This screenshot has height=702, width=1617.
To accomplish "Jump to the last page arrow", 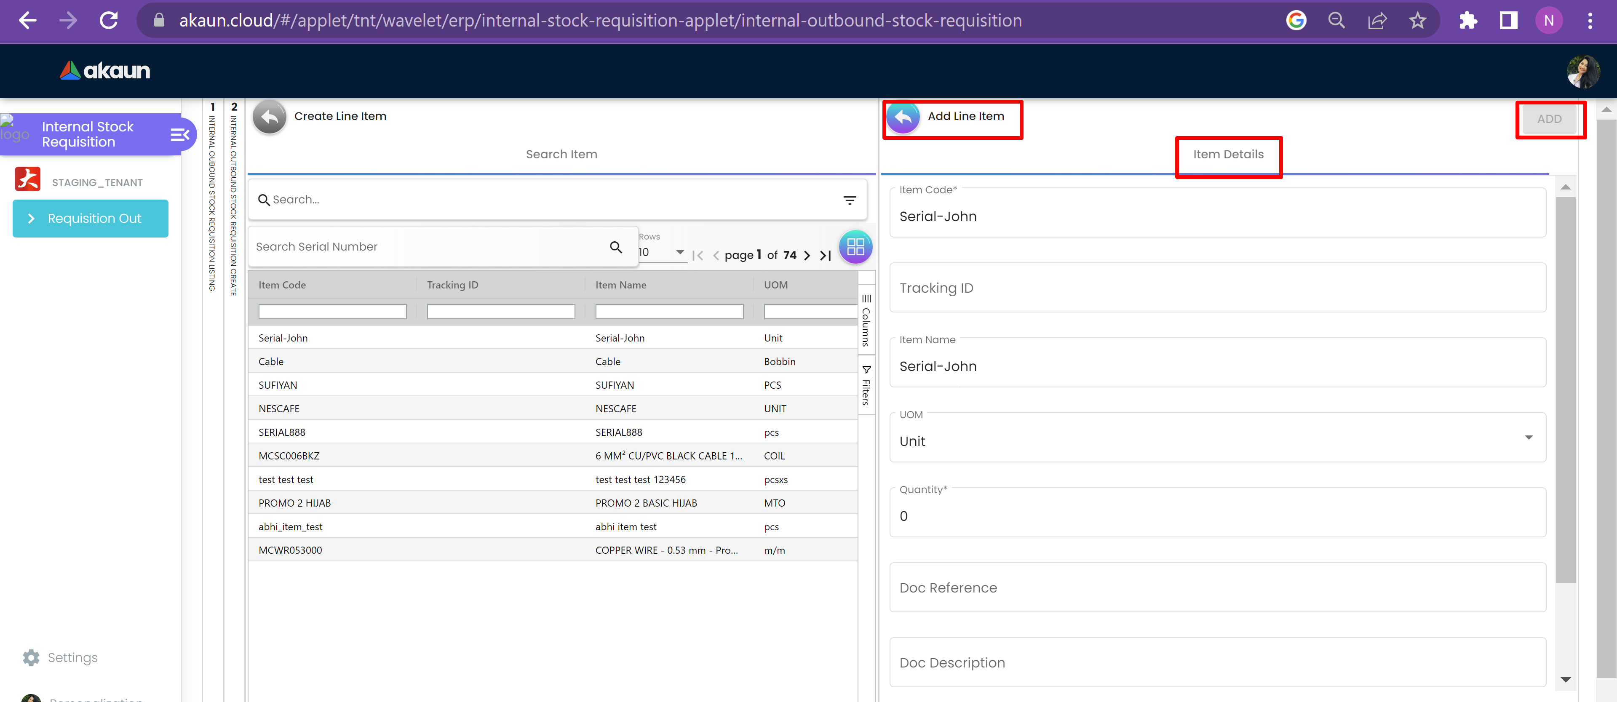I will click(826, 255).
